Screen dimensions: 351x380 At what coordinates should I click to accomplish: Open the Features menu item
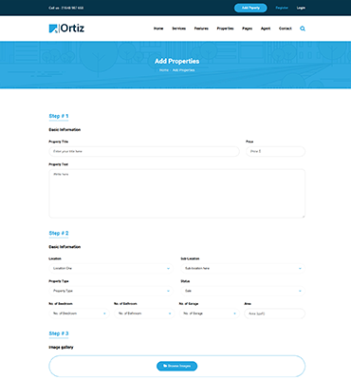point(201,28)
